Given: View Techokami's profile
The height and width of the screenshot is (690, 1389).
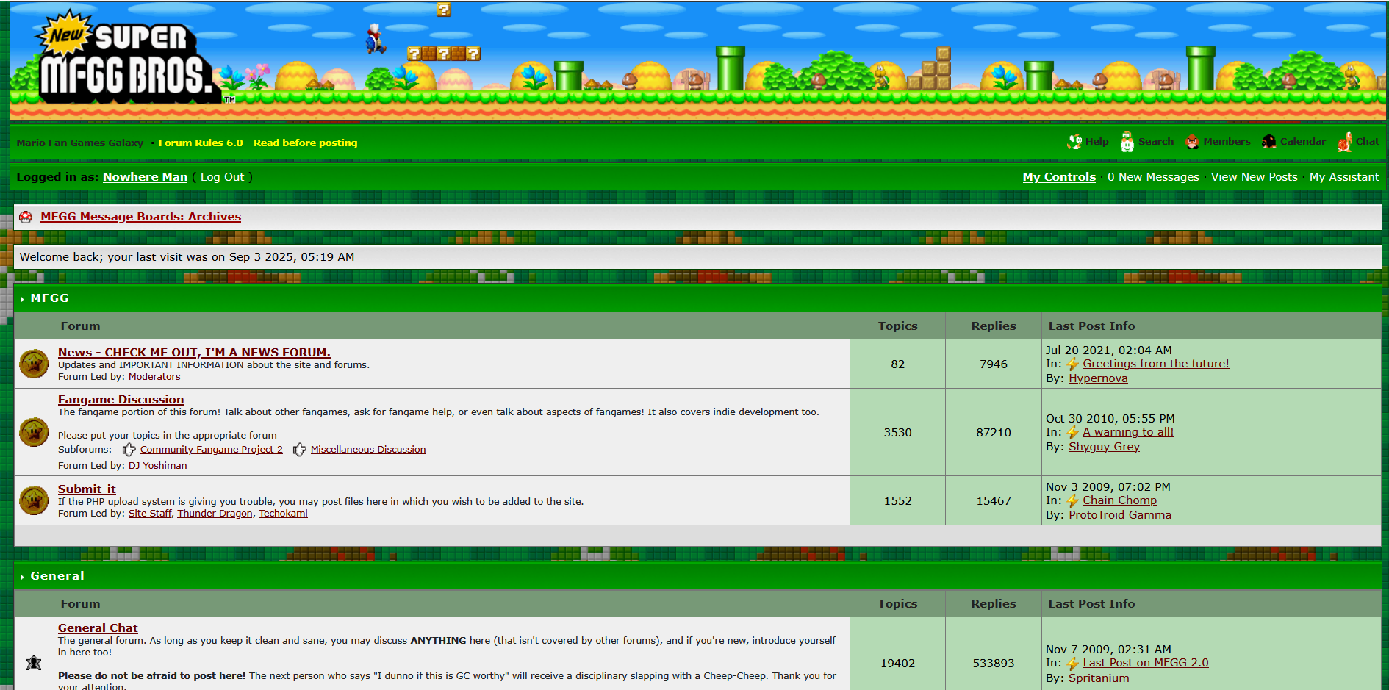Looking at the screenshot, I should pyautogui.click(x=283, y=514).
